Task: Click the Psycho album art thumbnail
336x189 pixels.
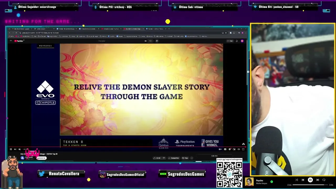Action: coord(249,182)
